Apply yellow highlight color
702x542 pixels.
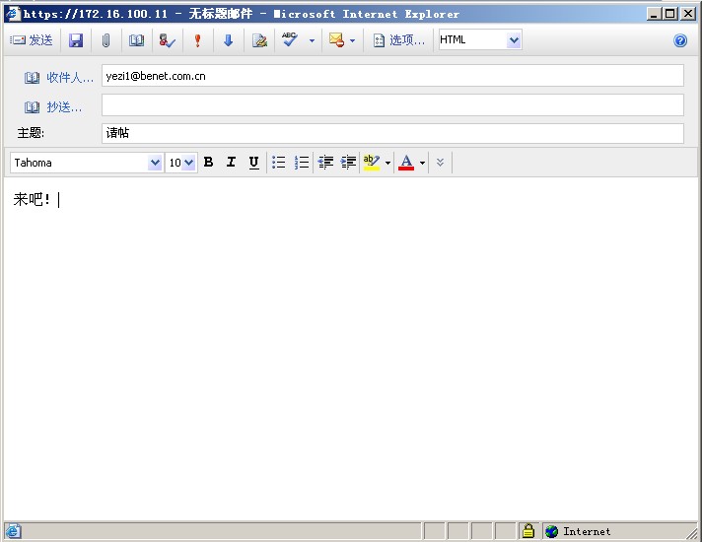click(372, 162)
